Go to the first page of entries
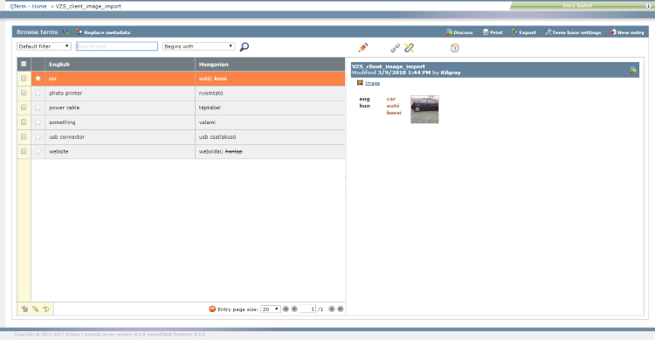 tap(286, 309)
